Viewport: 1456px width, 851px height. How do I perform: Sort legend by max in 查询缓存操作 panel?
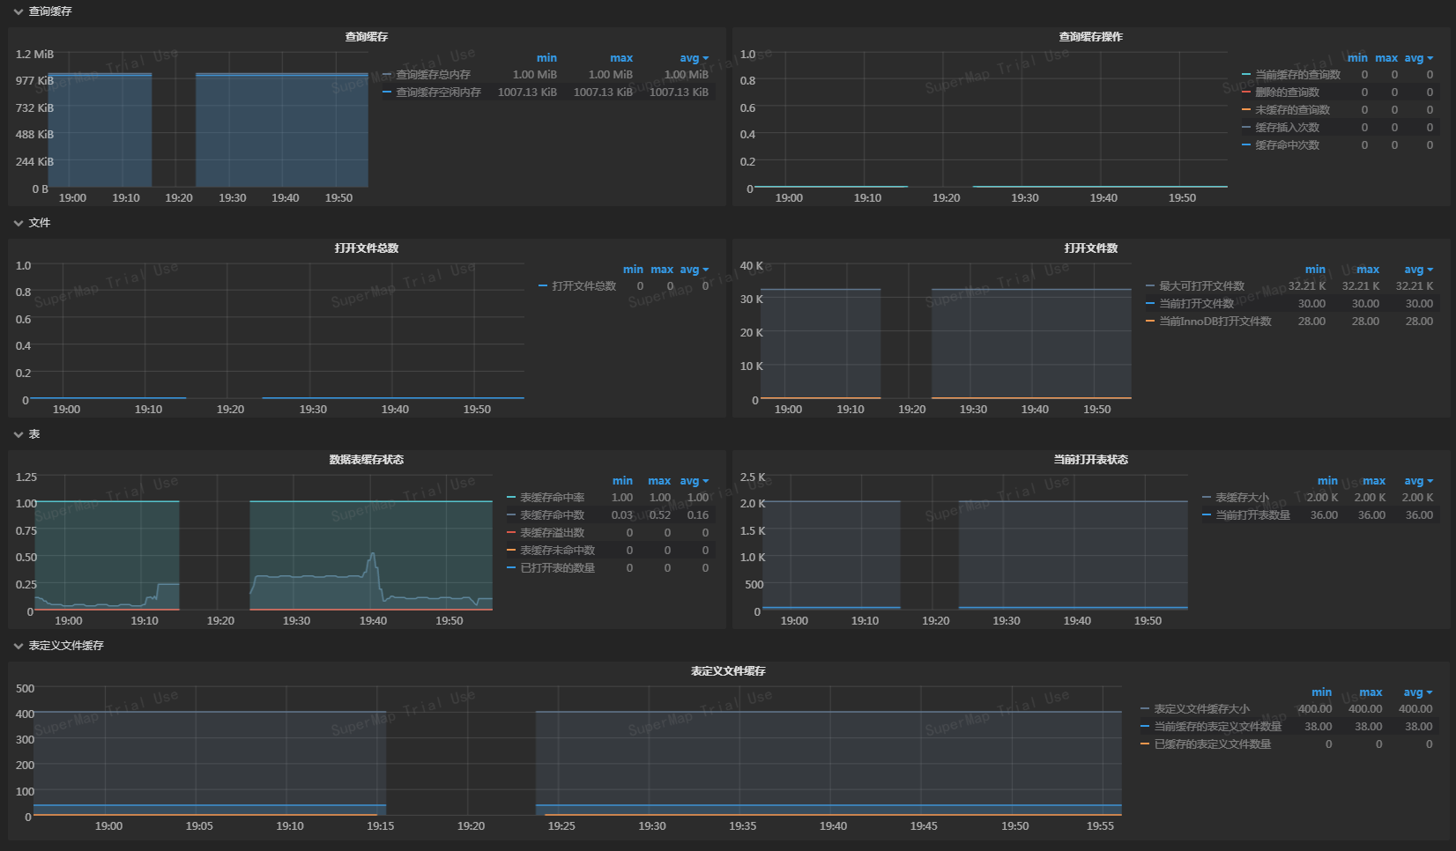pyautogui.click(x=1386, y=57)
